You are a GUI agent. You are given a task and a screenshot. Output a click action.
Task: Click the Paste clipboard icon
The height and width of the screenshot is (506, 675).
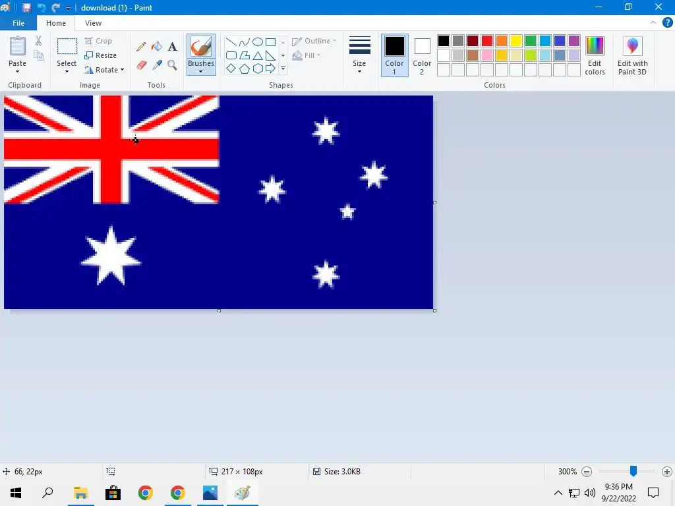[x=18, y=47]
